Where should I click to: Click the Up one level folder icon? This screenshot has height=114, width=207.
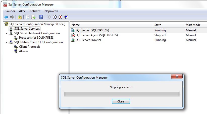20,17
